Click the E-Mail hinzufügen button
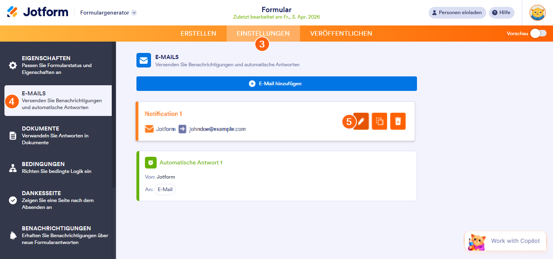553x259 pixels. coord(276,84)
